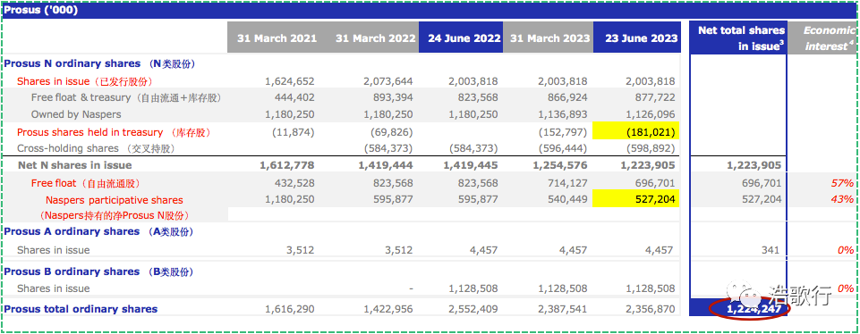
Task: Select the total cell showing 1,422,956
Action: [x=387, y=309]
